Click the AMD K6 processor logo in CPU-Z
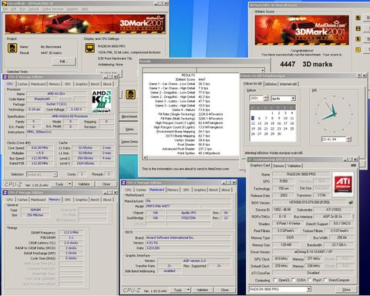Viewport: 370px width, 296px height. (x=102, y=102)
